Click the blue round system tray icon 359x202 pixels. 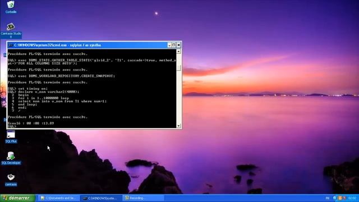pyautogui.click(x=335, y=198)
